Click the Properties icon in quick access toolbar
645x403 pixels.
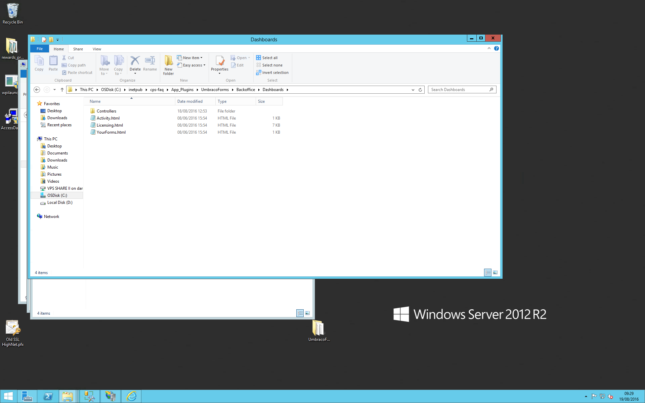(x=44, y=40)
